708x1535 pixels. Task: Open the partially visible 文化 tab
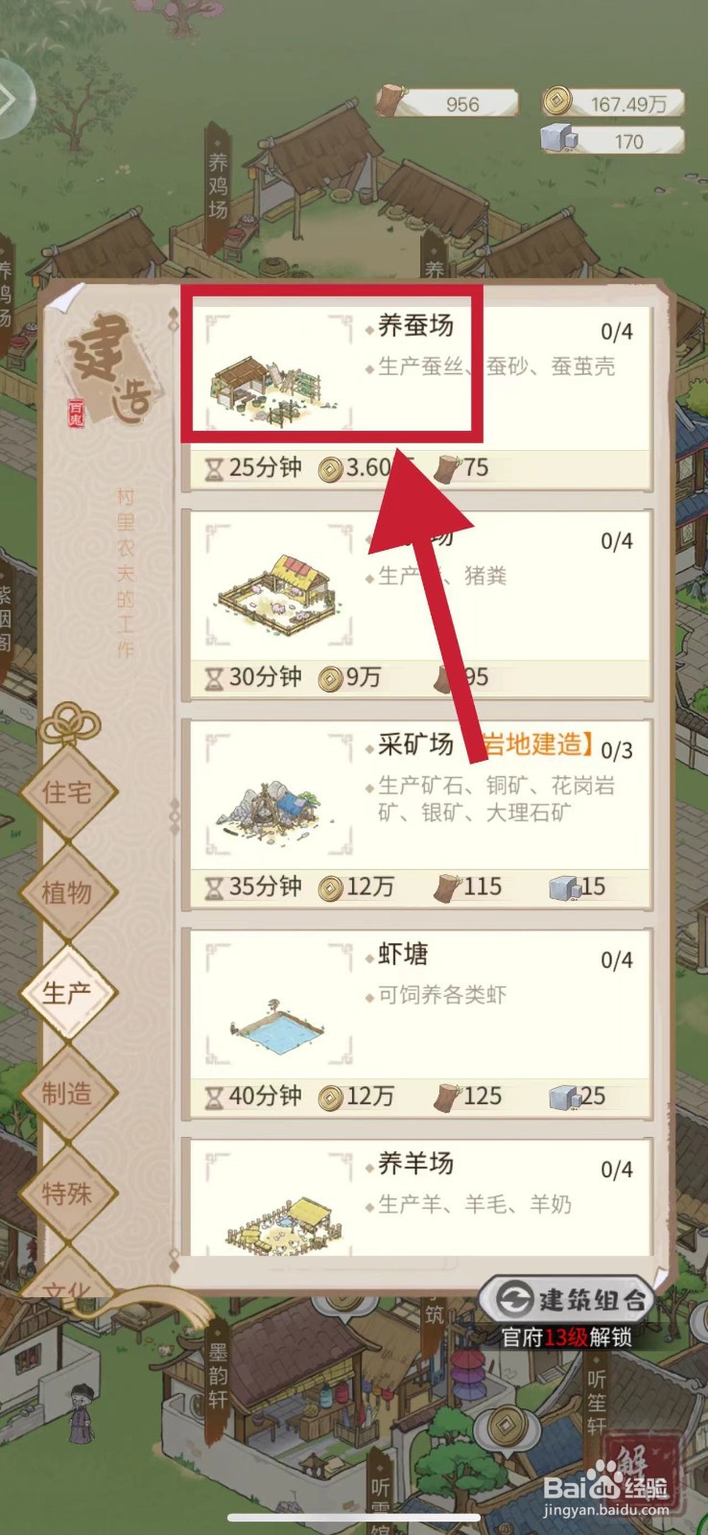pyautogui.click(x=67, y=1284)
